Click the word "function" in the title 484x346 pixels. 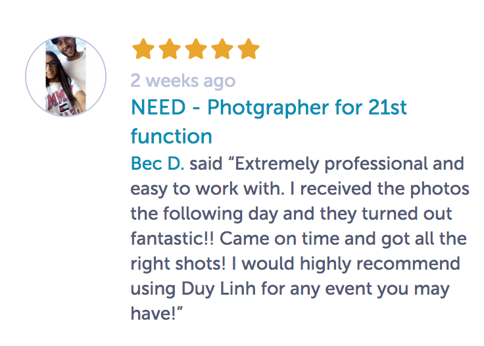click(171, 136)
